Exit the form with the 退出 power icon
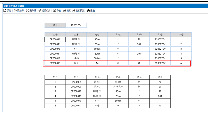The width and height of the screenshot is (208, 113). click(88, 11)
